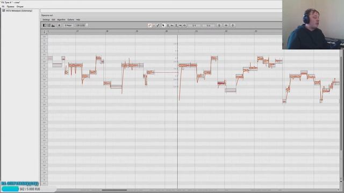This screenshot has width=344, height=193.
Task: Select the Formant tool
Action: (172, 25)
